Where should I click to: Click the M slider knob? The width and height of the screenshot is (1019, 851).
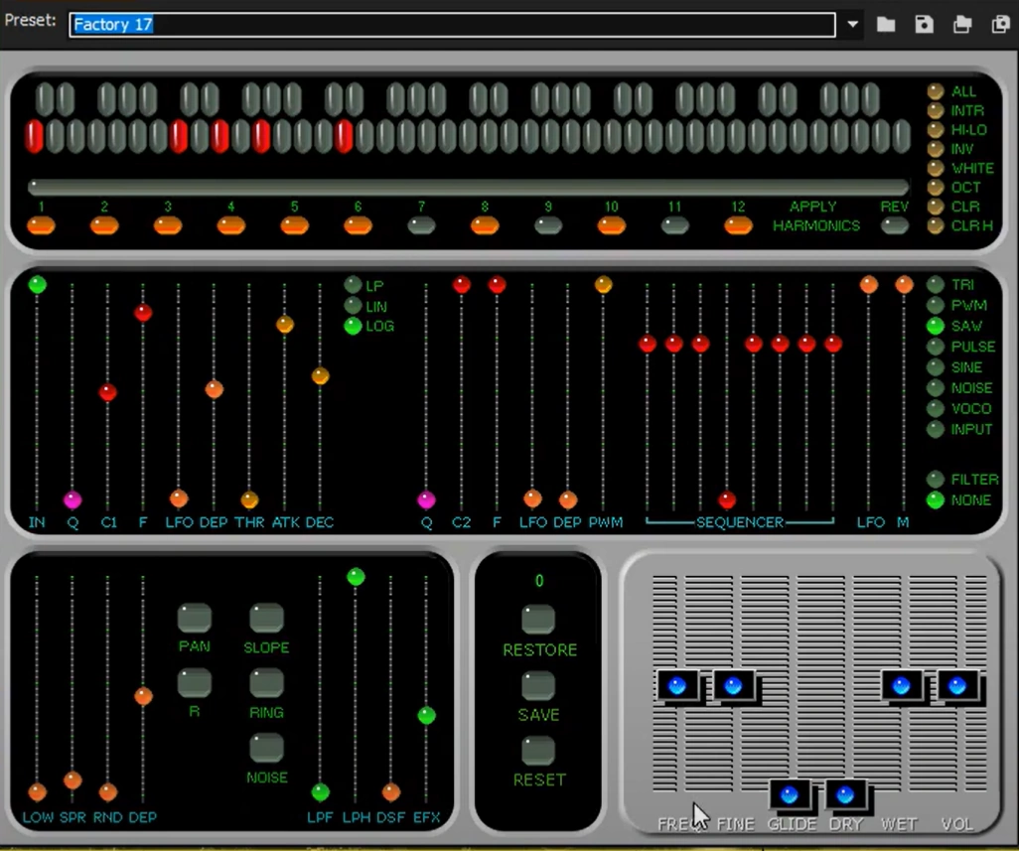(x=904, y=285)
